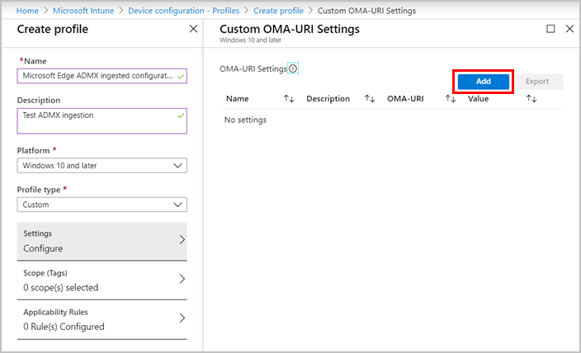Click the Export button
581x353 pixels.
[x=537, y=82]
